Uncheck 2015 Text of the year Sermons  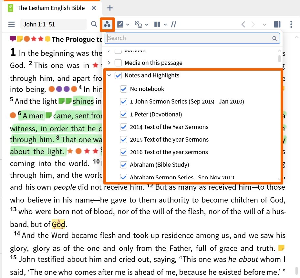tap(124, 139)
